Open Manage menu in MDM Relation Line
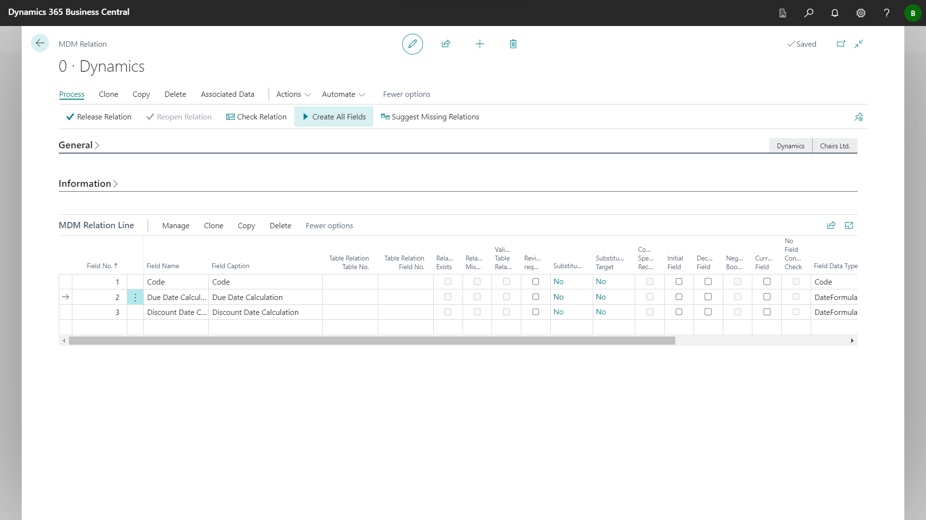Viewport: 926px width, 520px height. [176, 226]
